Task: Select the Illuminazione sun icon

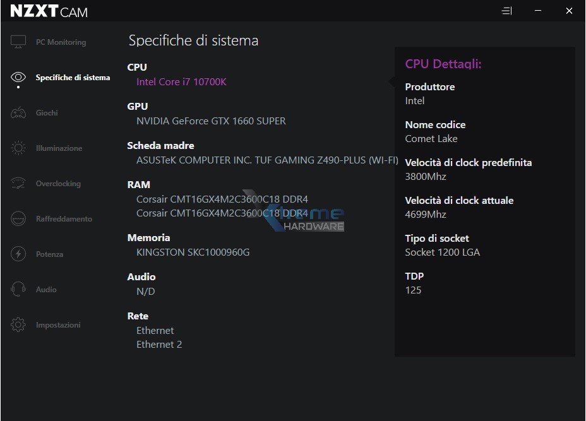Action: point(18,148)
